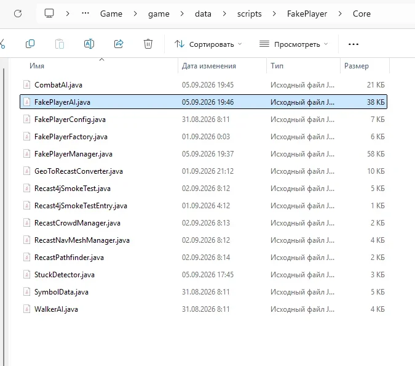This screenshot has width=415, height=366.
Task: Select the RecastNavMeshManager.java file name
Action: tap(82, 240)
